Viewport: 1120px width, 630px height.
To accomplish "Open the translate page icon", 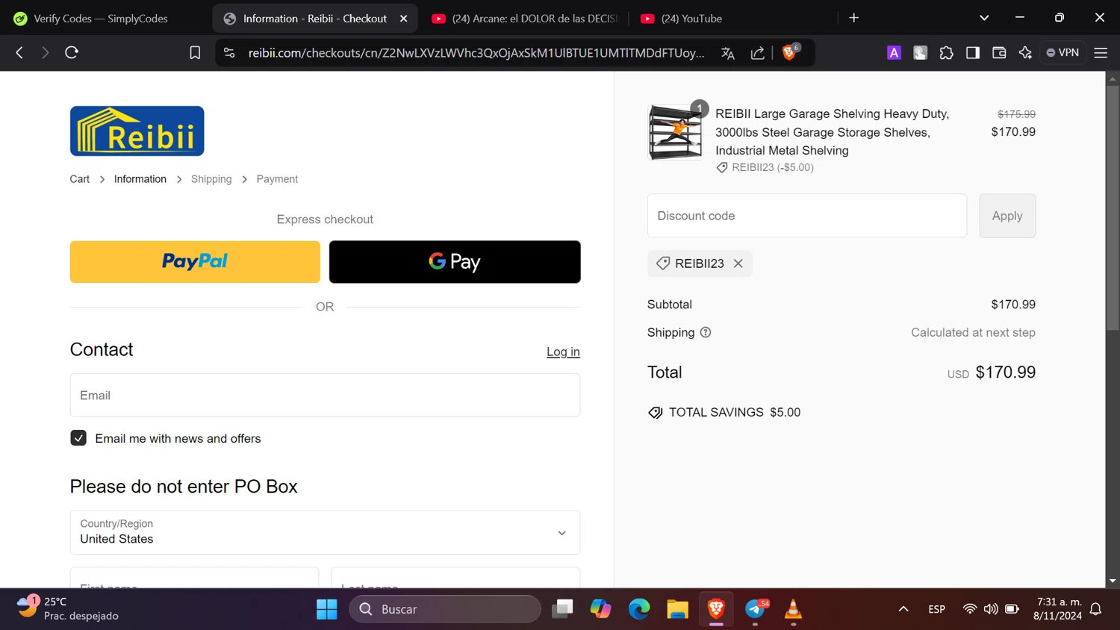I will [728, 52].
